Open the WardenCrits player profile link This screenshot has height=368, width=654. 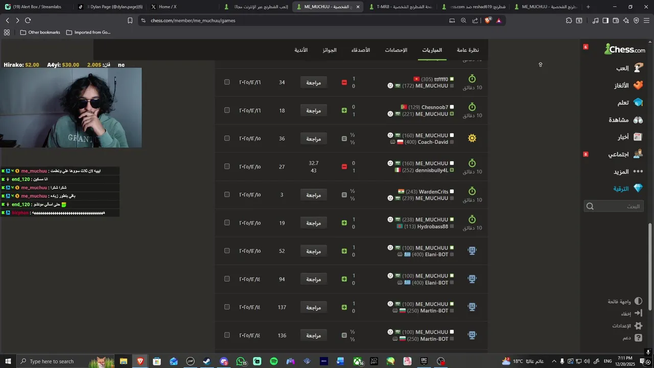pyautogui.click(x=433, y=192)
